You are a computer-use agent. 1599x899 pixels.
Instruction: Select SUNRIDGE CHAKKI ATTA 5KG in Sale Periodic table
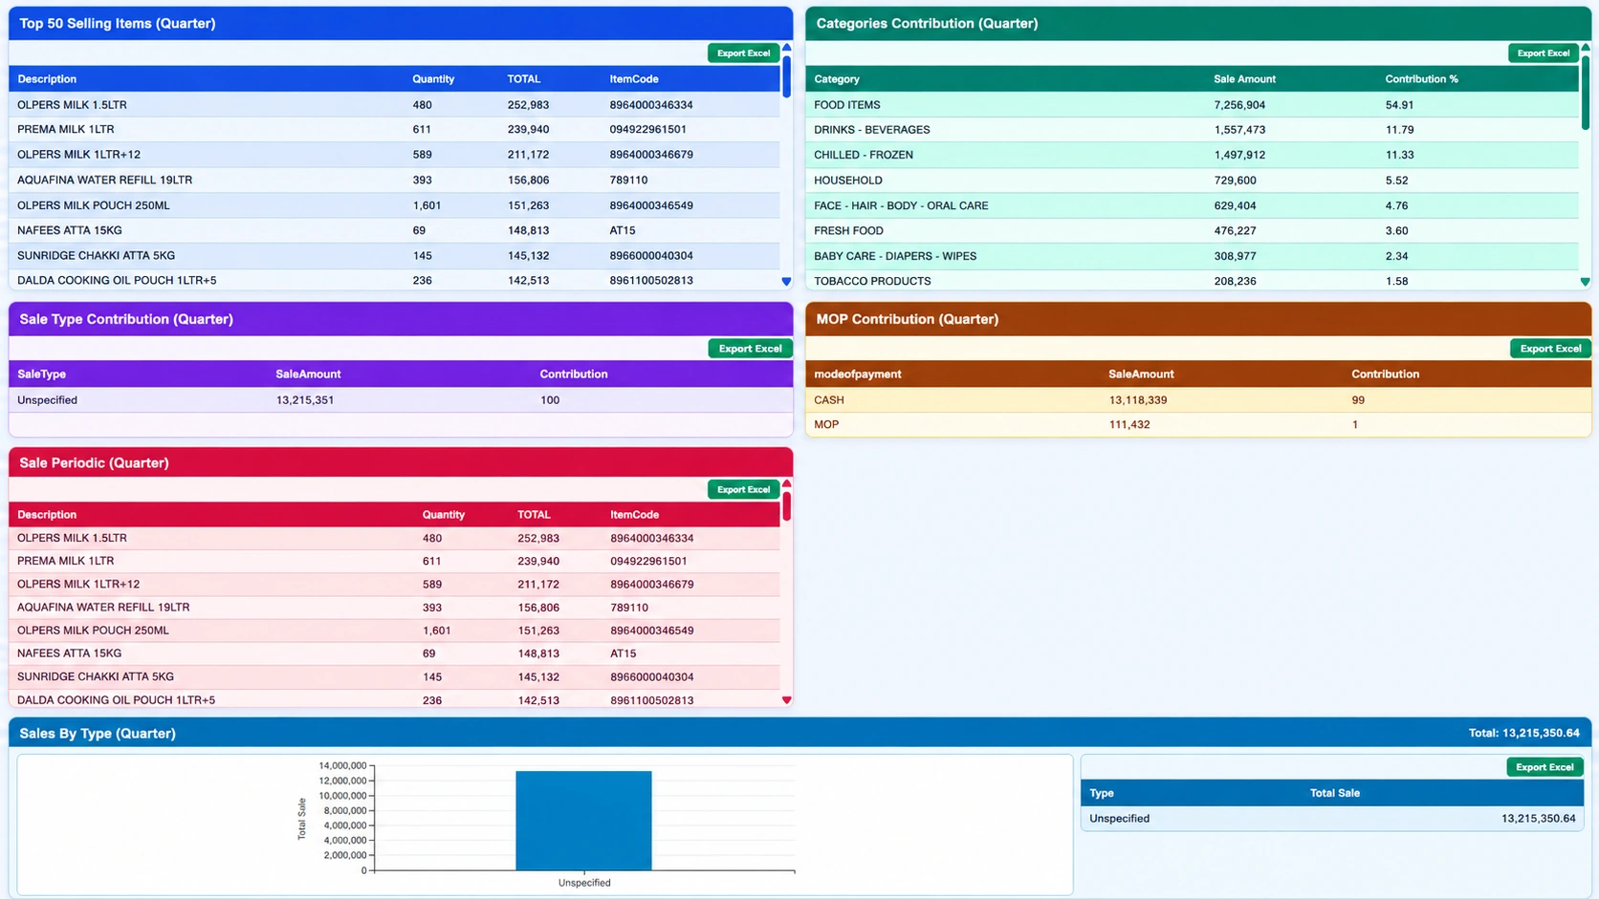pos(394,676)
